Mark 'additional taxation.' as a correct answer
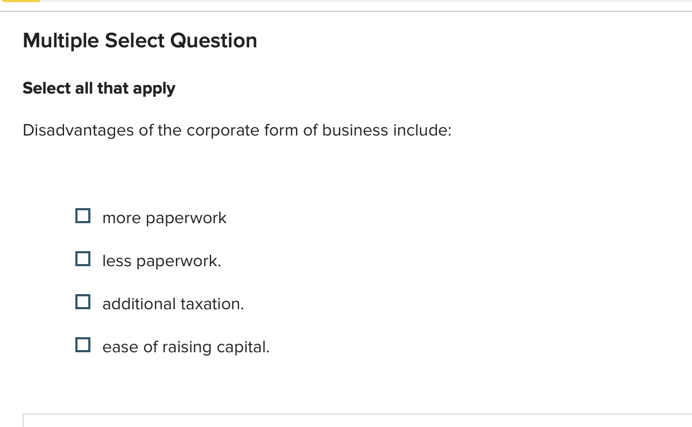Screen dimensions: 692x427 click(83, 301)
